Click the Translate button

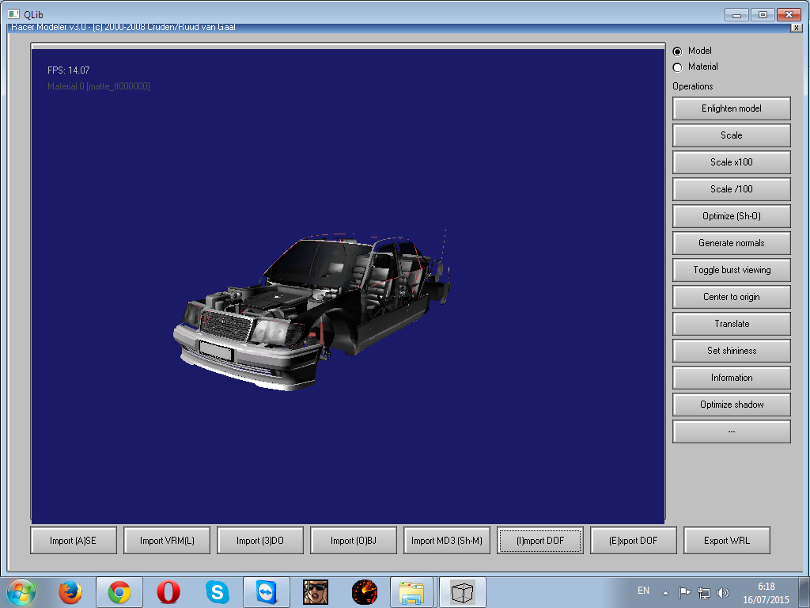click(732, 324)
